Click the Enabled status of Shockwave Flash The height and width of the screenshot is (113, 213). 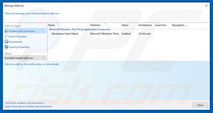(126, 34)
